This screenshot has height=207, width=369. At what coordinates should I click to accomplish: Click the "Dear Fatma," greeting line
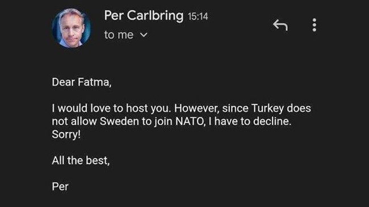pyautogui.click(x=82, y=82)
